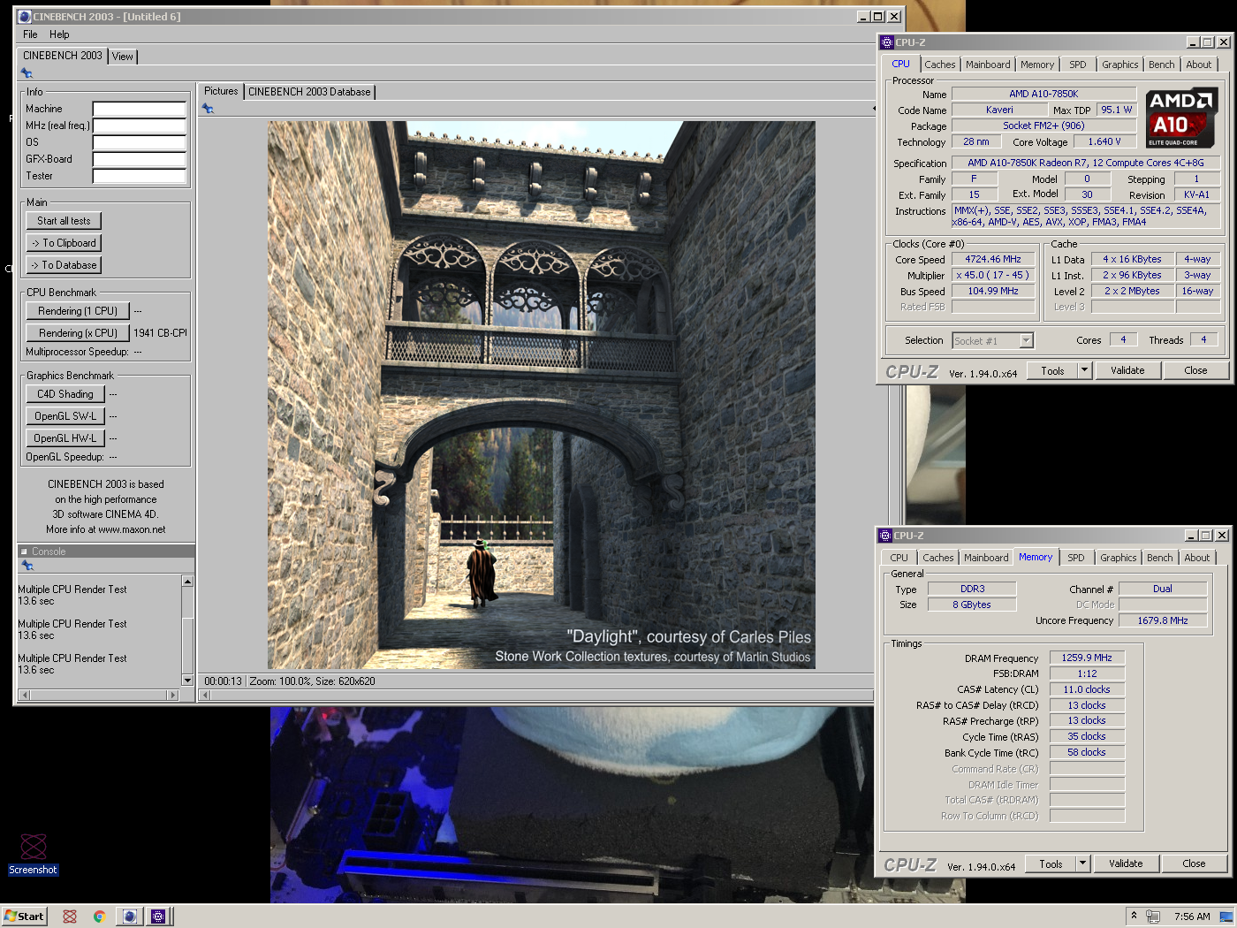The width and height of the screenshot is (1237, 928).
Task: Open the Screenshot desktop shortcut
Action: click(34, 854)
